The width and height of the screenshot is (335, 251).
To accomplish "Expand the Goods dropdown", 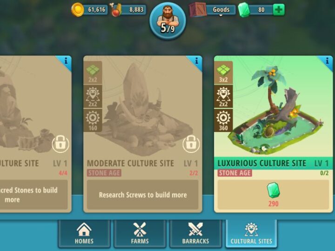I will coord(221,10).
